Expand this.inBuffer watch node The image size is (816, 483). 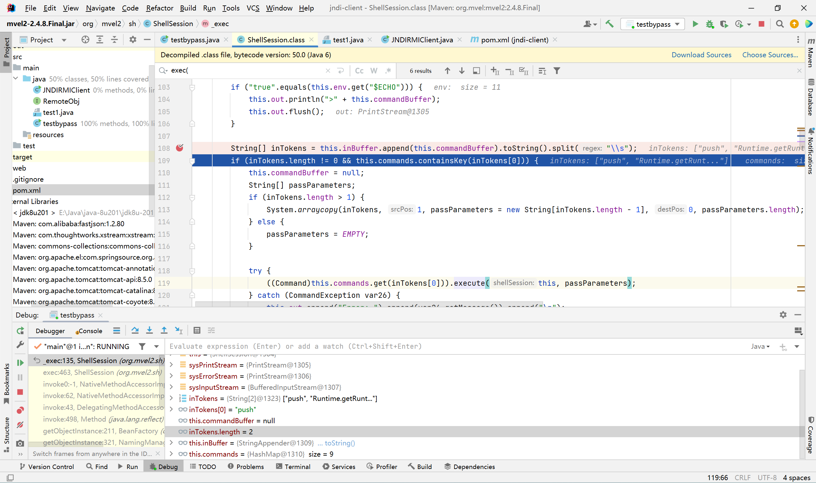click(171, 443)
